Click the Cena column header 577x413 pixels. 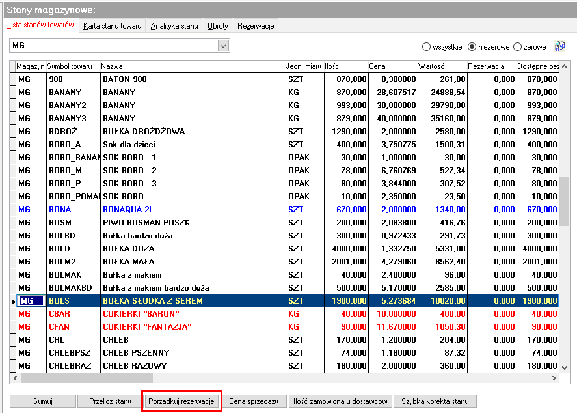(393, 66)
